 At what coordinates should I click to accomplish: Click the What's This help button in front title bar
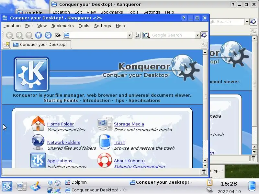click(x=184, y=18)
